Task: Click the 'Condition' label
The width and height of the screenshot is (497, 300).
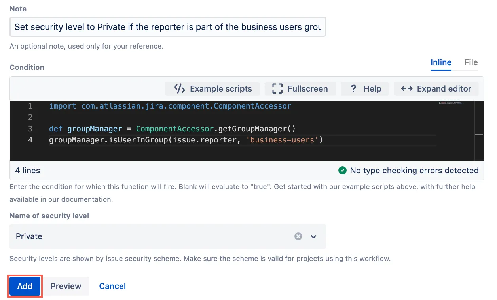Action: tap(27, 67)
